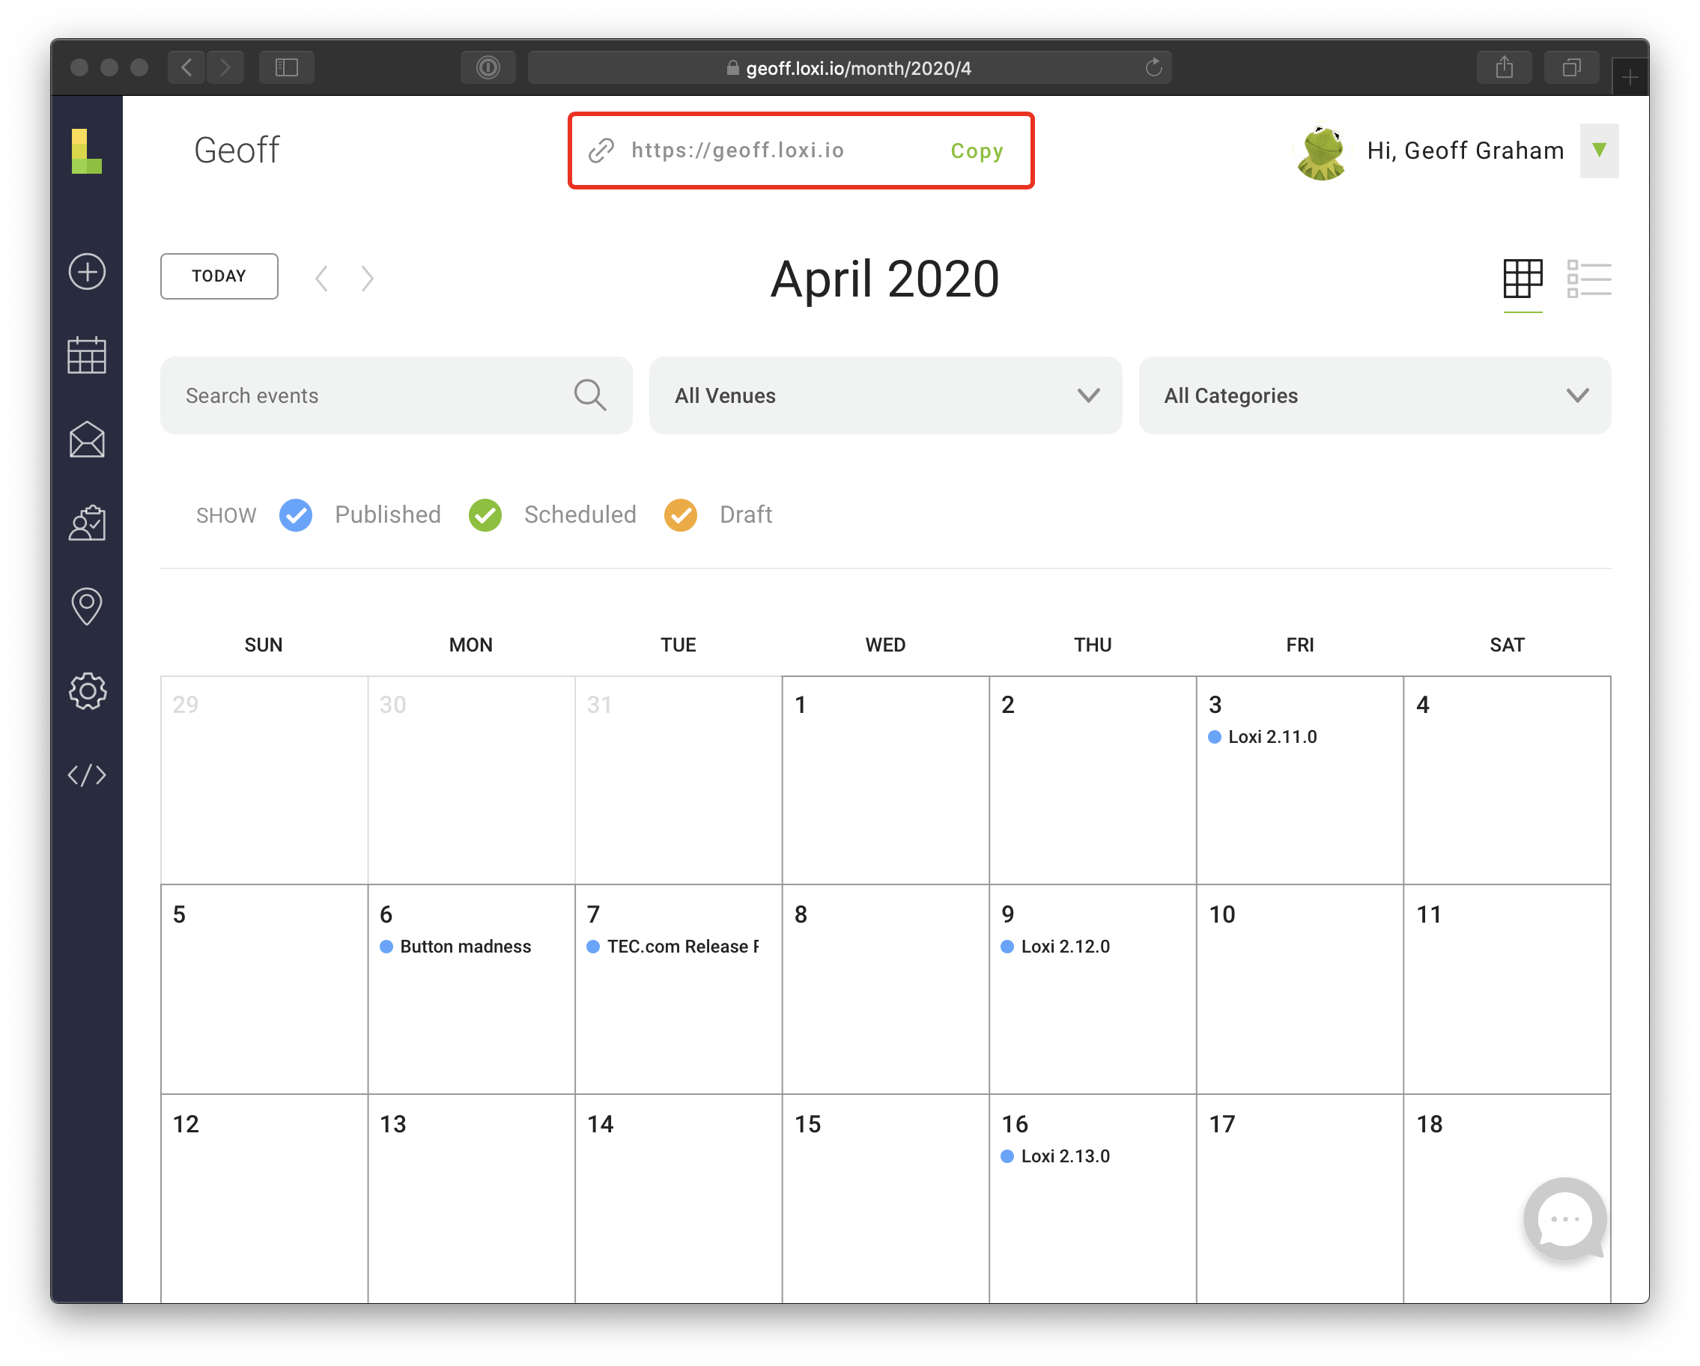Image resolution: width=1700 pixels, height=1366 pixels.
Task: Open the location pin venues icon
Action: click(x=87, y=607)
